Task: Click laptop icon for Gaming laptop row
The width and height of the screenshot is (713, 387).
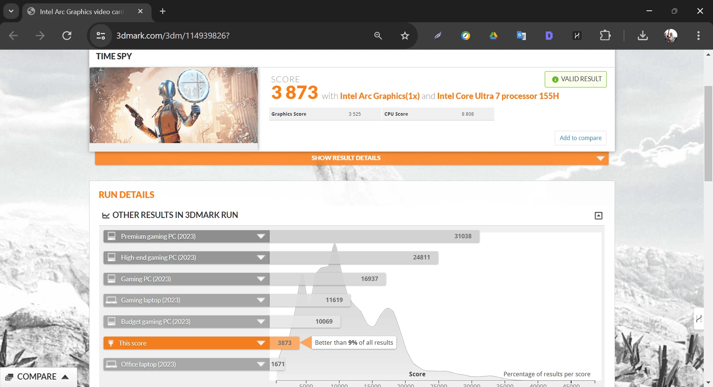Action: click(111, 300)
